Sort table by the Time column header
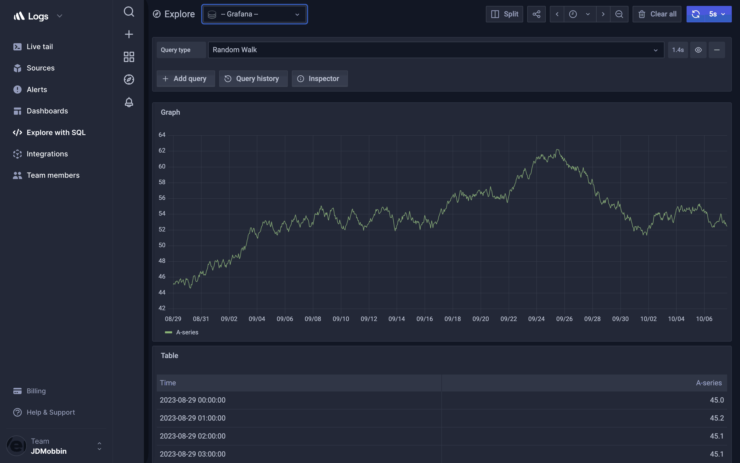The width and height of the screenshot is (740, 463). click(168, 383)
